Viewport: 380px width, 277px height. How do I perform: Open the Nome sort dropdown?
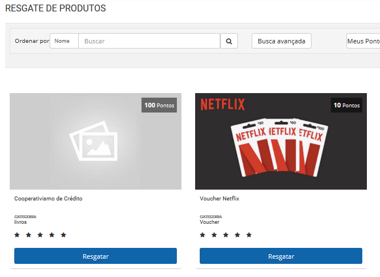(x=64, y=41)
